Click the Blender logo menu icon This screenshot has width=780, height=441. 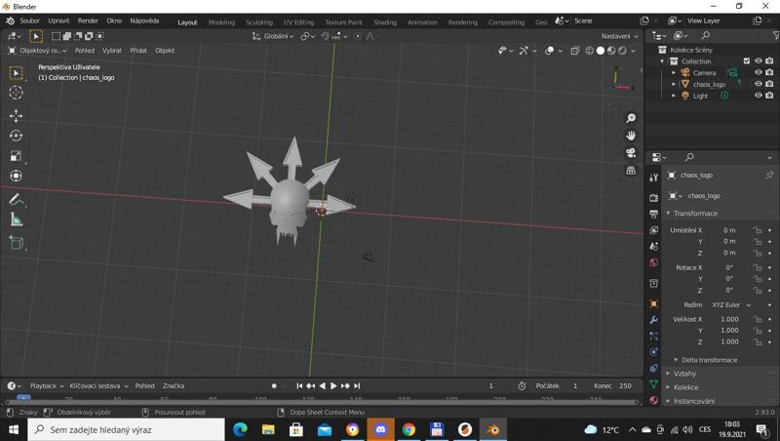10,20
